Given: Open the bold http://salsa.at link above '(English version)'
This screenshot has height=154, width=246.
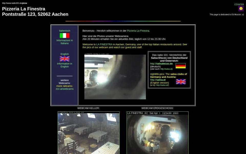Looking at the screenshot, I should 158,80.
